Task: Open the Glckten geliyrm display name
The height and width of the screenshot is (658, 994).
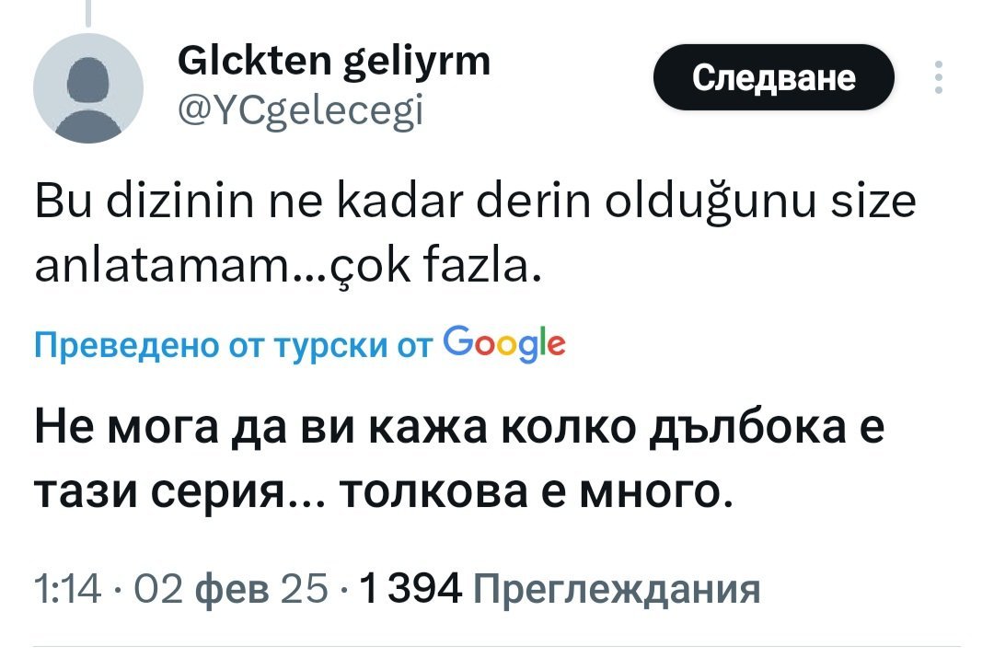Action: pos(331,64)
